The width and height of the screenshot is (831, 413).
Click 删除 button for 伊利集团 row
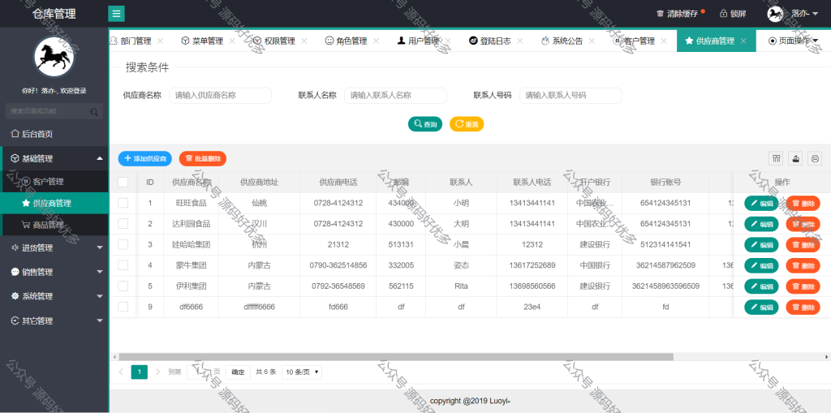(x=803, y=286)
